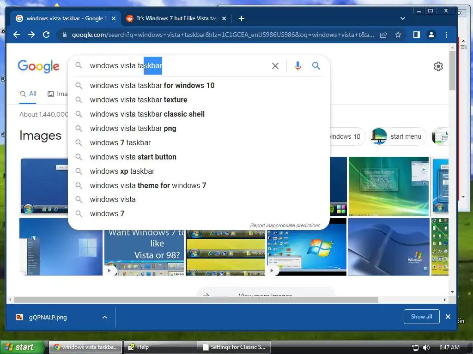Select the plain 'windows 7' suggestion
This screenshot has height=354, width=473.
tap(199, 214)
